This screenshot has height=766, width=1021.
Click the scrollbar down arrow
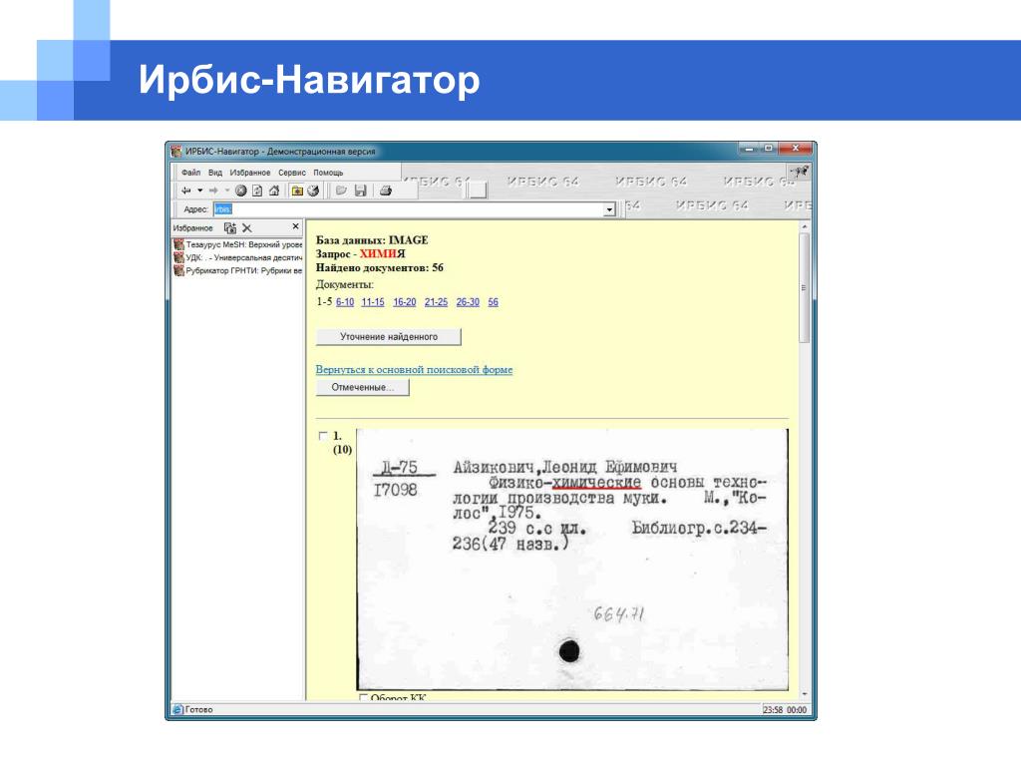805,694
